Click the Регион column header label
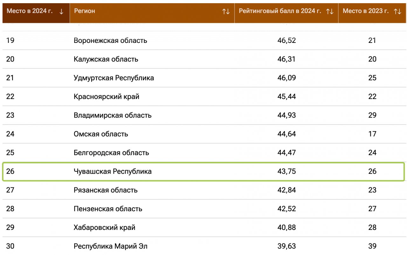 [x=85, y=11]
